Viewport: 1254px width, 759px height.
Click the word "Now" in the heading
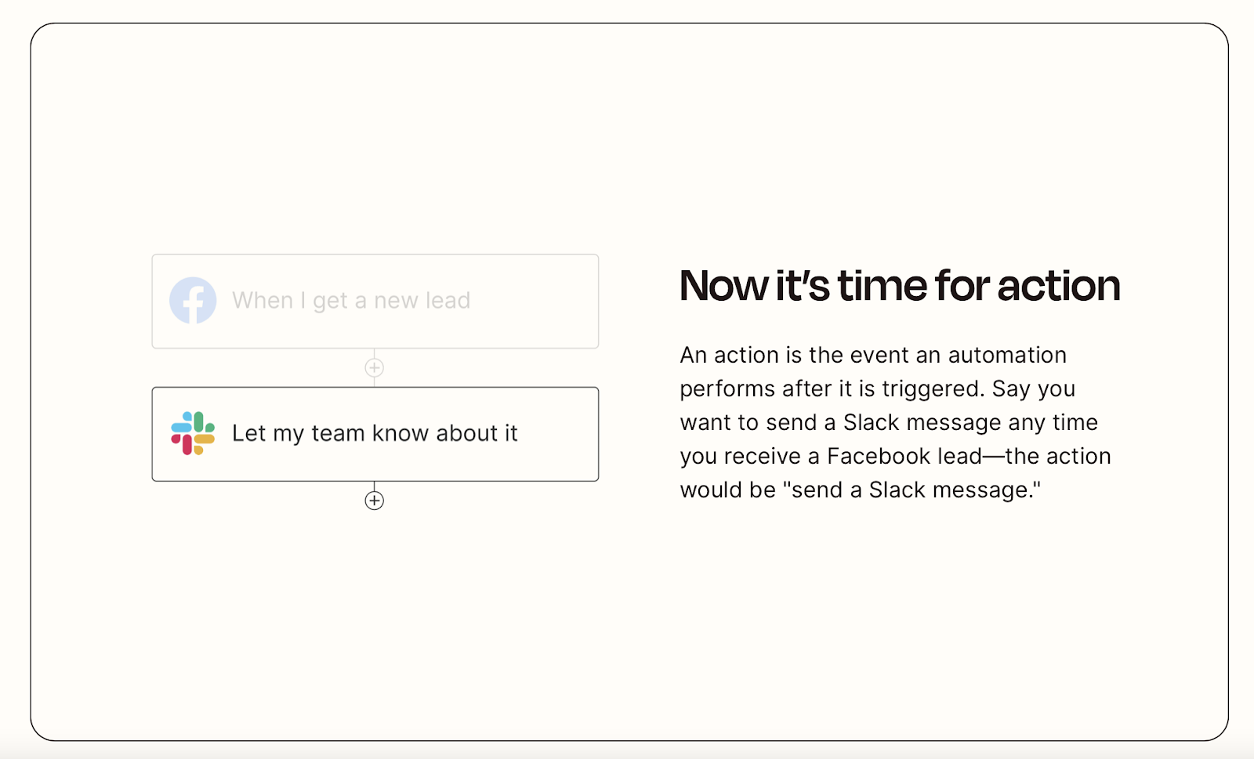coord(723,285)
